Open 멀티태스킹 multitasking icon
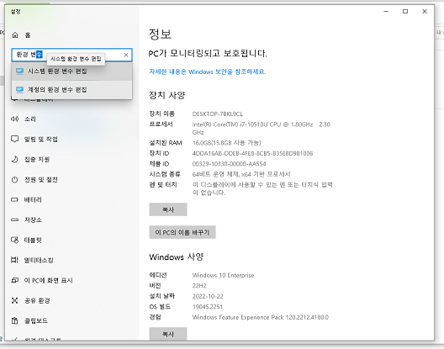Viewport: 444px width, 349px height. pos(15,260)
